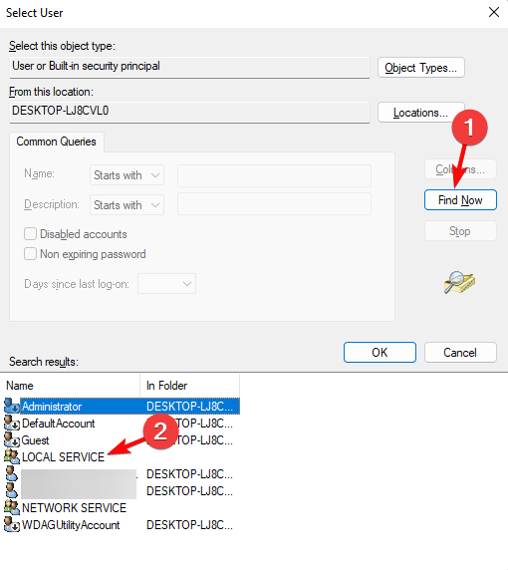Screen dimensions: 508x570
Task: Click the object type text field
Action: coord(189,67)
